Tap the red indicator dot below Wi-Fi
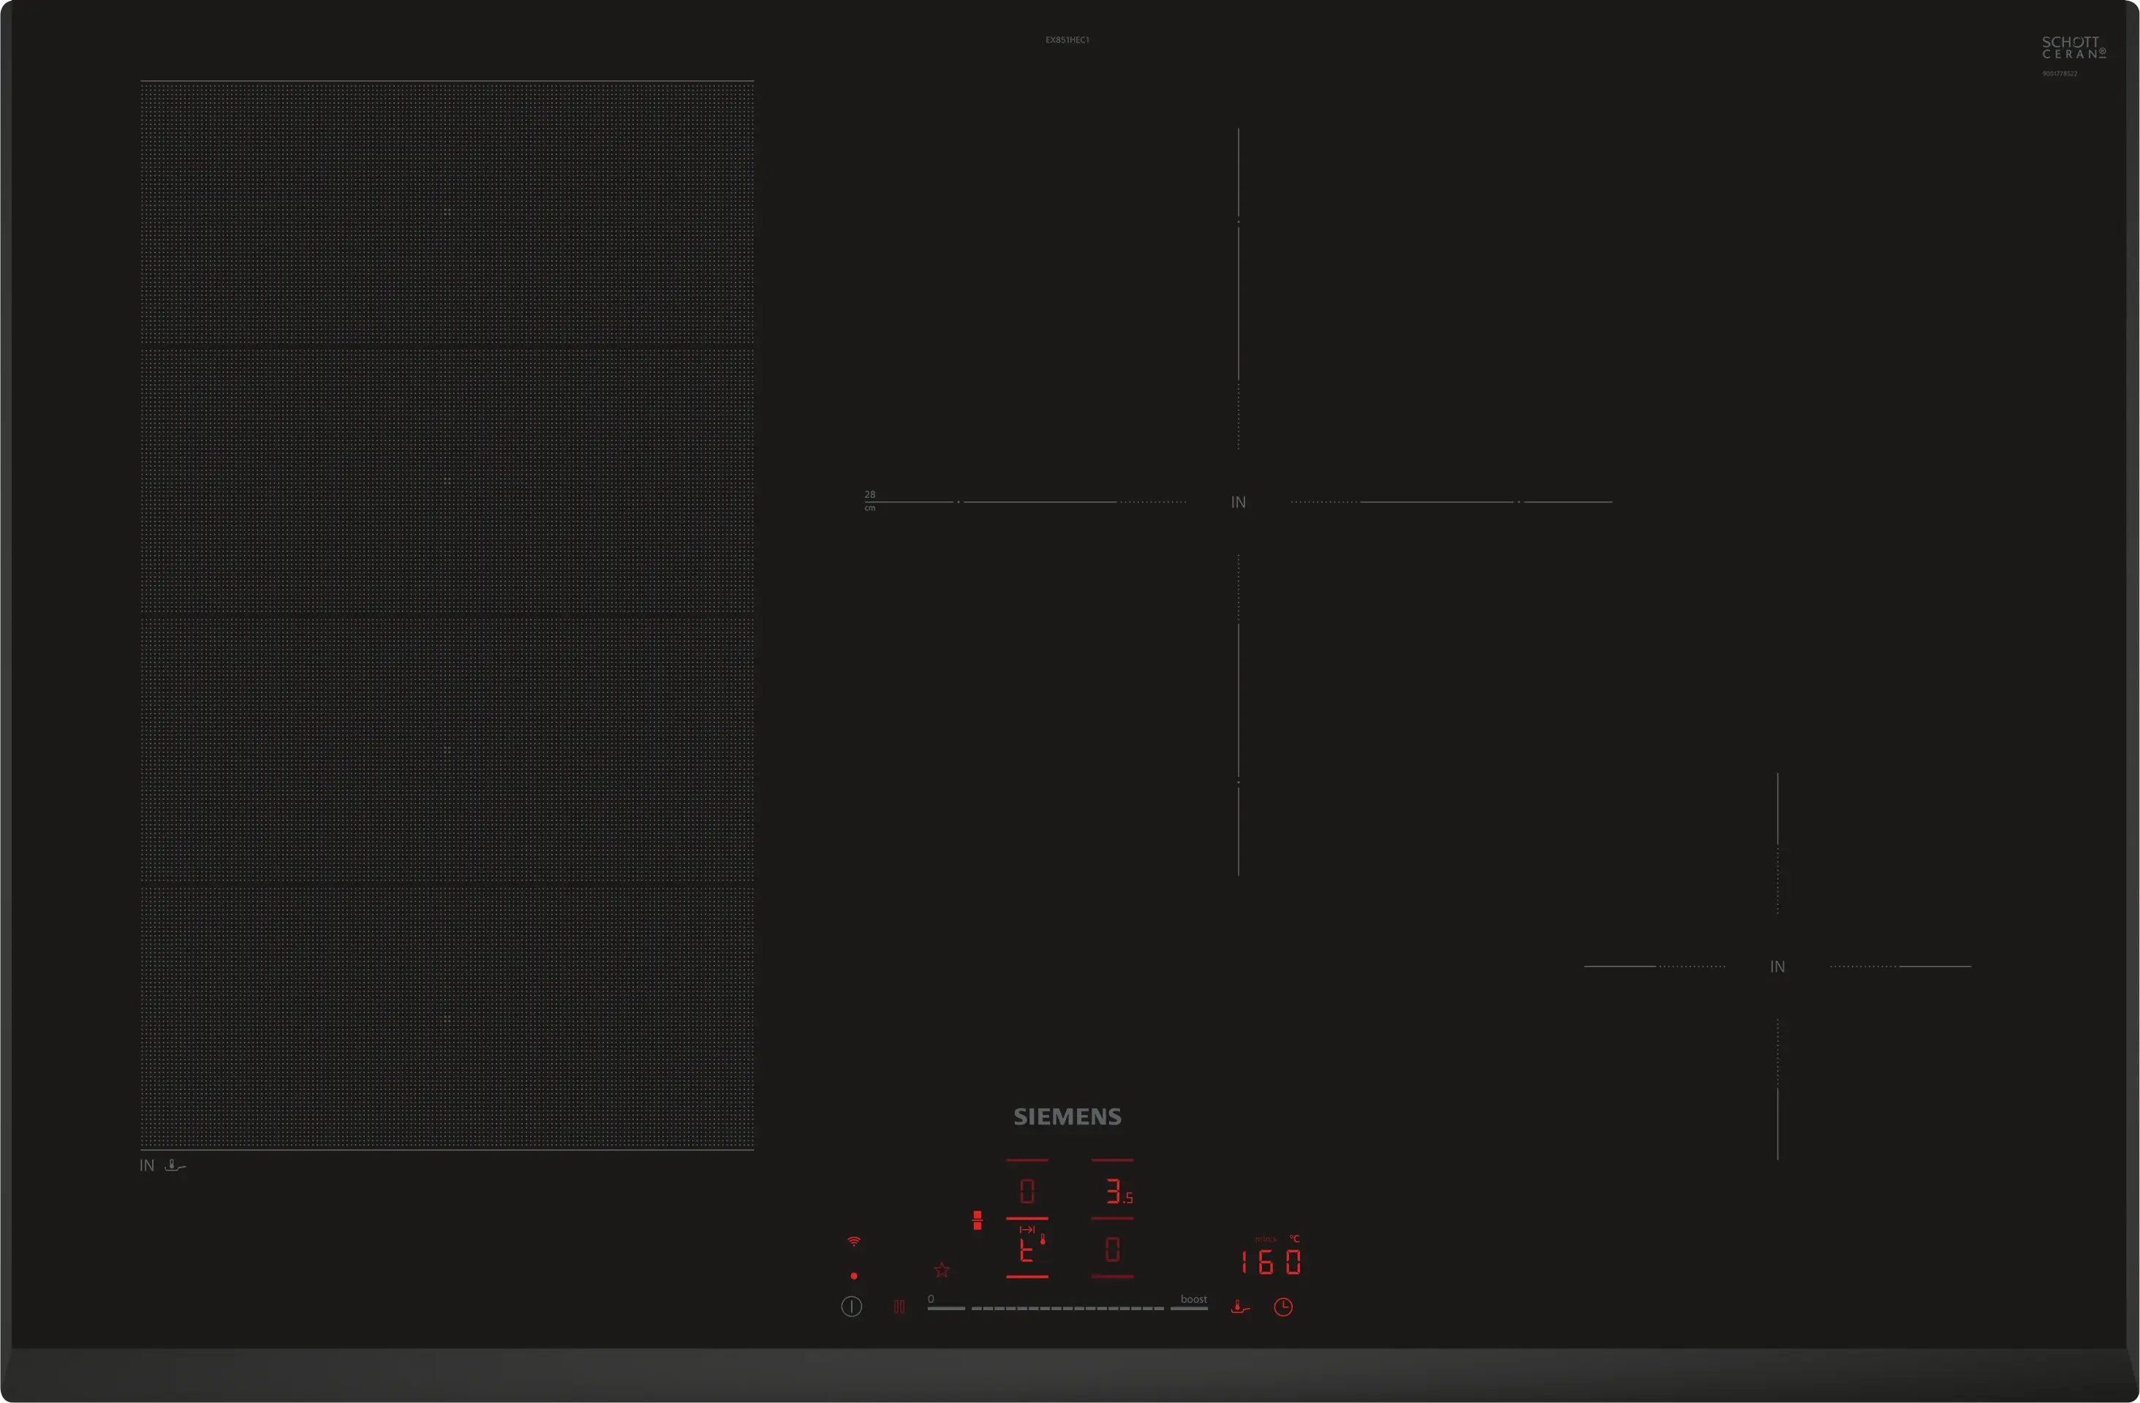Viewport: 2140px width, 1403px height. pos(854,1277)
